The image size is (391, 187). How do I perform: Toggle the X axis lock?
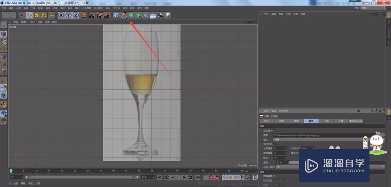point(61,15)
